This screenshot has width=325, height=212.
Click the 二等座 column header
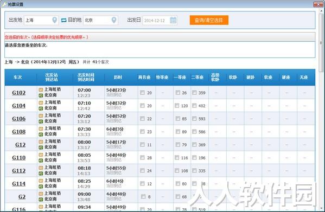197,78
